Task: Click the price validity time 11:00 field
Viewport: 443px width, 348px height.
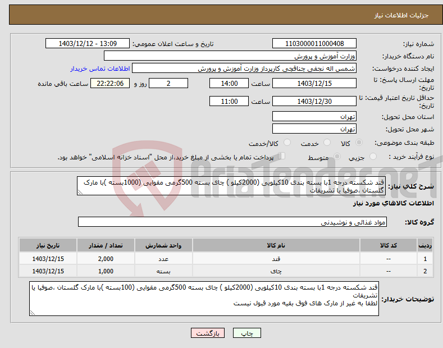Action: 229,101
